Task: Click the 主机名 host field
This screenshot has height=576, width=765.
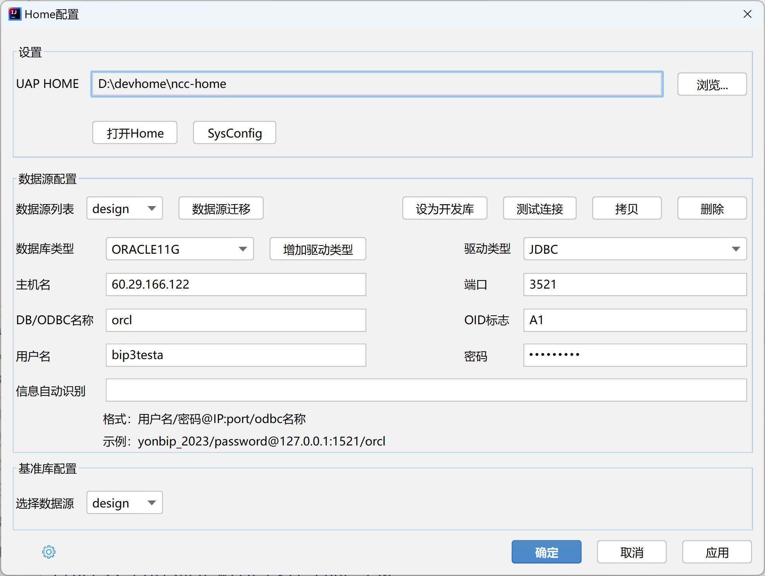Action: [236, 284]
